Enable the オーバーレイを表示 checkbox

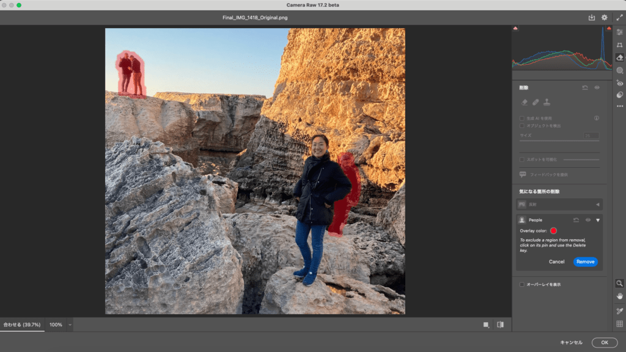pyautogui.click(x=522, y=284)
